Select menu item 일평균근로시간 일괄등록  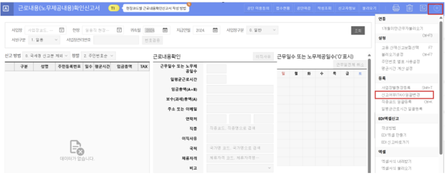pos(401,109)
